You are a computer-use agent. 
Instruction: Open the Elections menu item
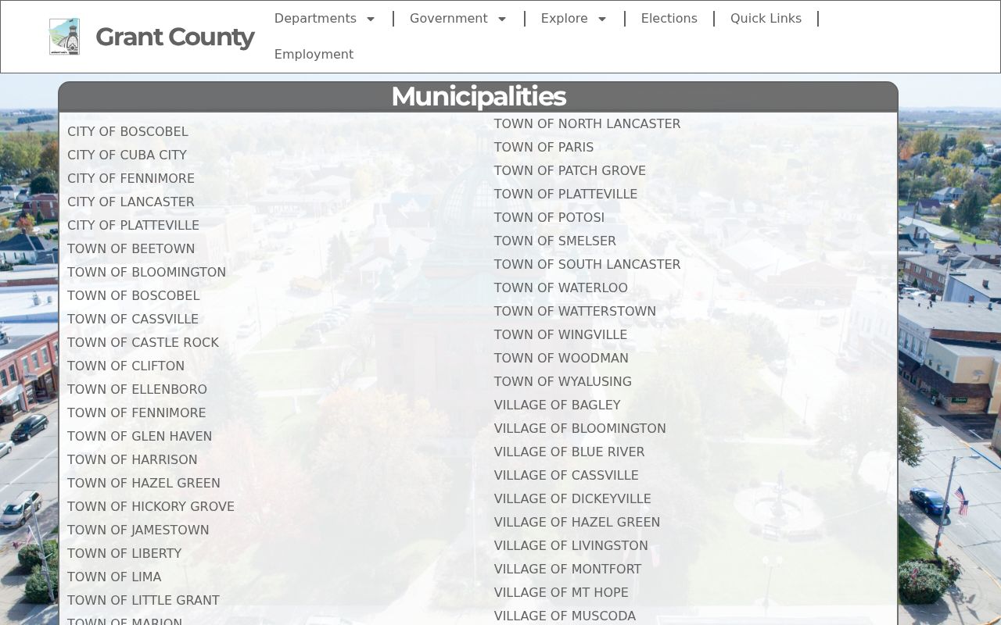pos(669,19)
